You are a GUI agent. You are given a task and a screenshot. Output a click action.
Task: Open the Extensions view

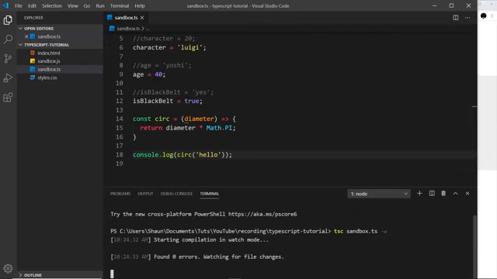pos(8,98)
